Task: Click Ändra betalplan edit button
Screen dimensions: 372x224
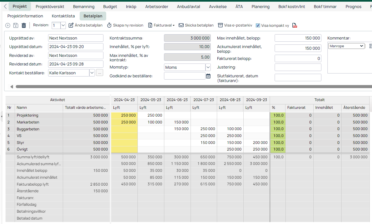Action: coord(85,25)
